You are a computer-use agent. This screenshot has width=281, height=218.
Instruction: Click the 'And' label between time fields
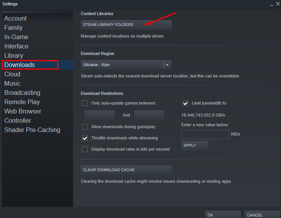point(126,115)
